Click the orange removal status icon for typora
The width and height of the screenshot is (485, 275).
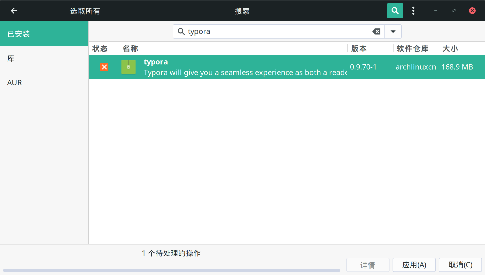point(104,67)
